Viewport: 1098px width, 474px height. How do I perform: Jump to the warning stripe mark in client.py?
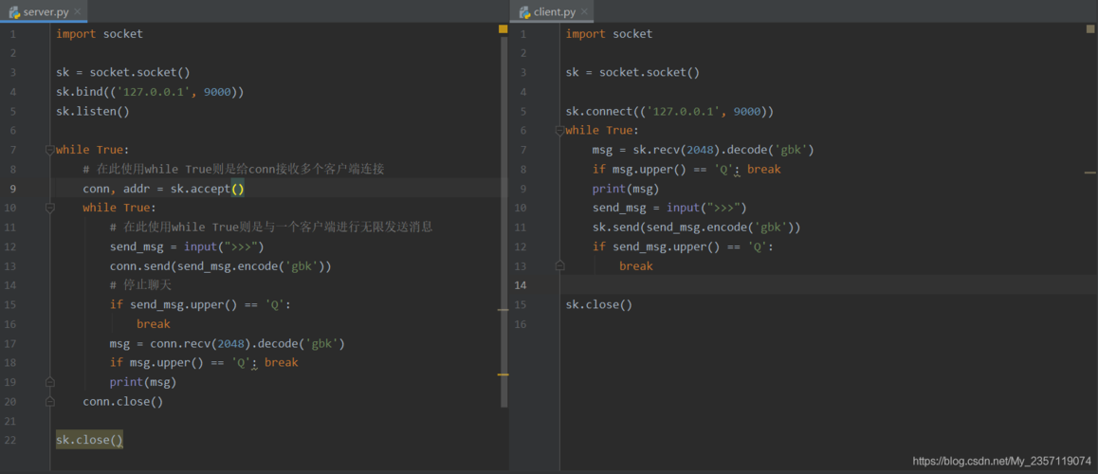click(1089, 172)
